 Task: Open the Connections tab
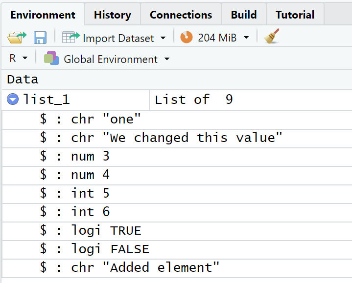click(x=181, y=15)
